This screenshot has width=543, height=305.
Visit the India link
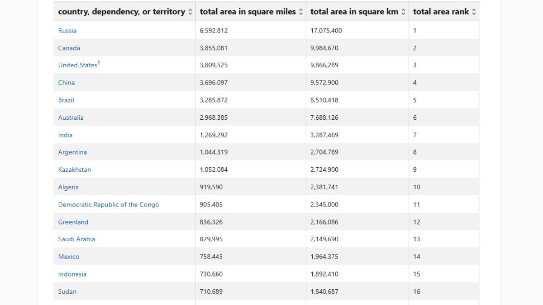pyautogui.click(x=65, y=135)
